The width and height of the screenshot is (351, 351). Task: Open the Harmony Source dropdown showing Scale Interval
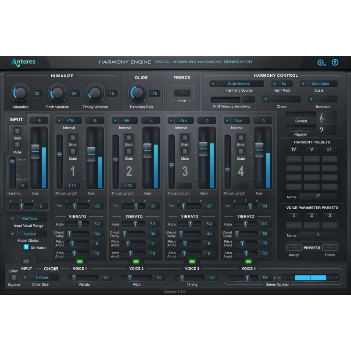tap(237, 83)
